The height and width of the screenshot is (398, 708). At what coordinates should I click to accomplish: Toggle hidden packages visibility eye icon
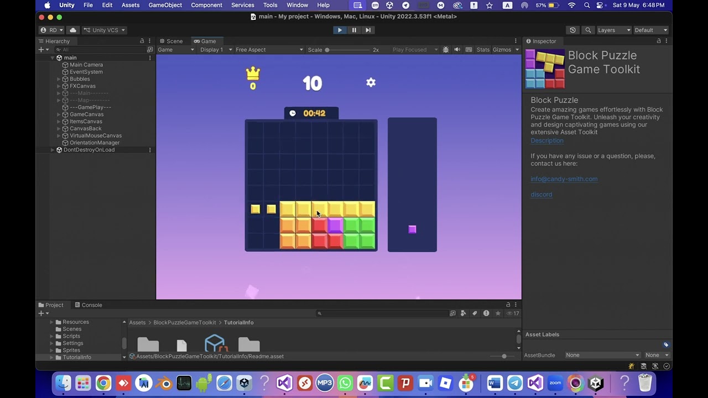coord(513,313)
